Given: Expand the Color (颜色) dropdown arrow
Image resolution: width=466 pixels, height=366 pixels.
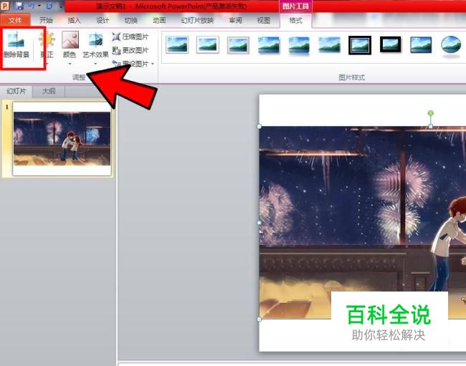Looking at the screenshot, I should click(x=70, y=64).
